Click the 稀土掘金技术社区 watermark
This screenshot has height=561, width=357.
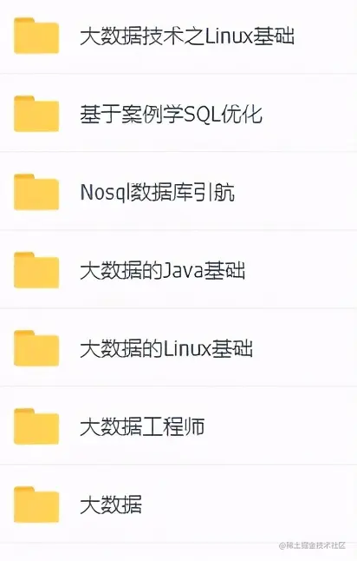pyautogui.click(x=313, y=545)
